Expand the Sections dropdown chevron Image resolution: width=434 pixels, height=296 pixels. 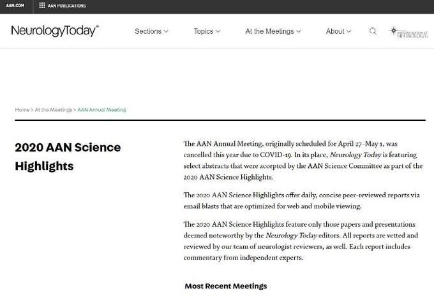(x=166, y=31)
